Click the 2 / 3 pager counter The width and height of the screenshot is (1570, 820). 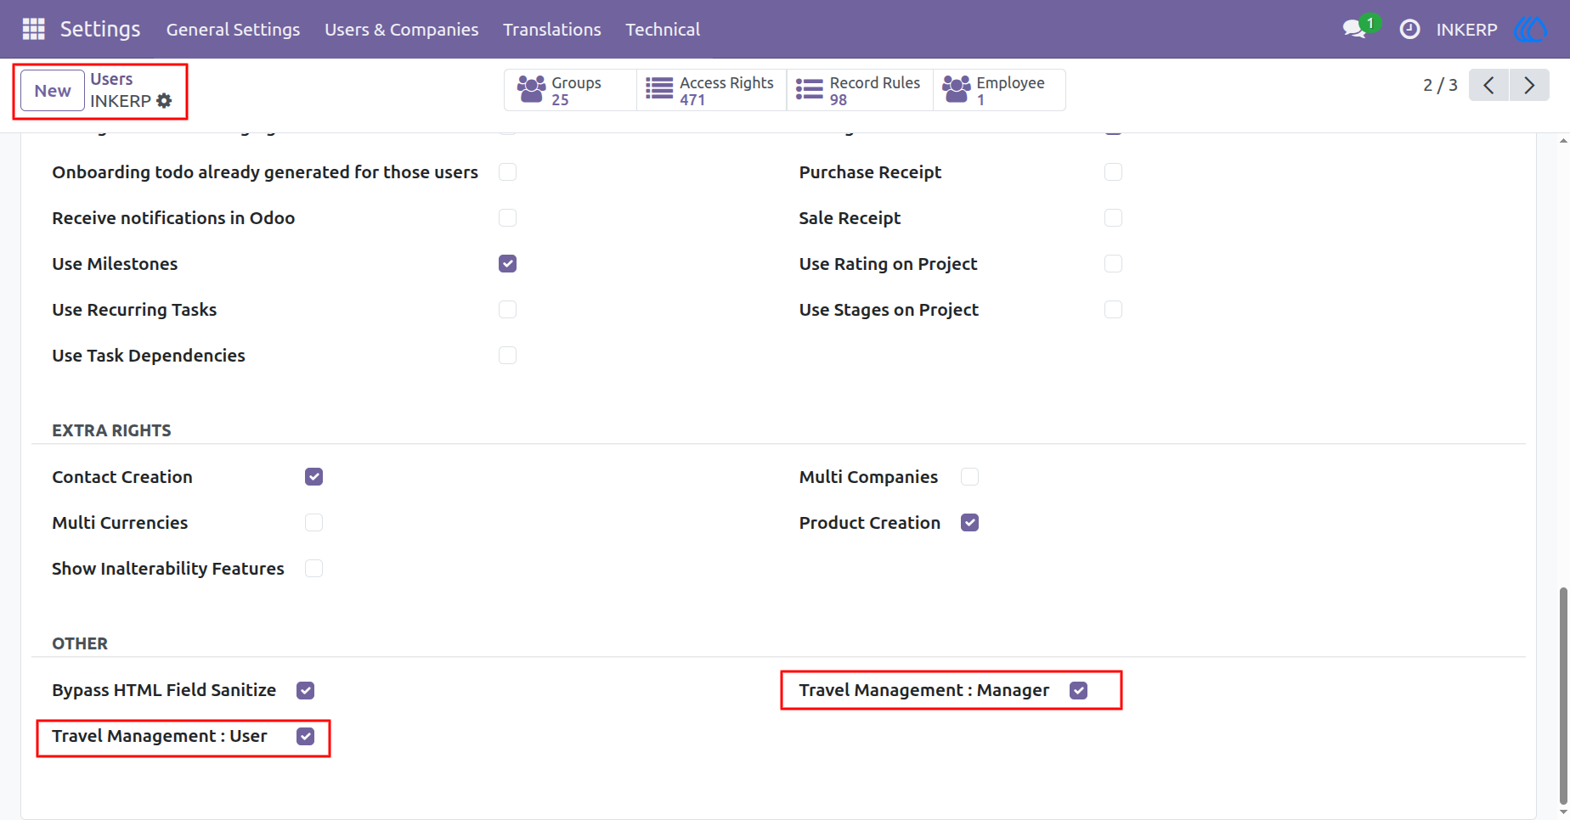[x=1440, y=85]
